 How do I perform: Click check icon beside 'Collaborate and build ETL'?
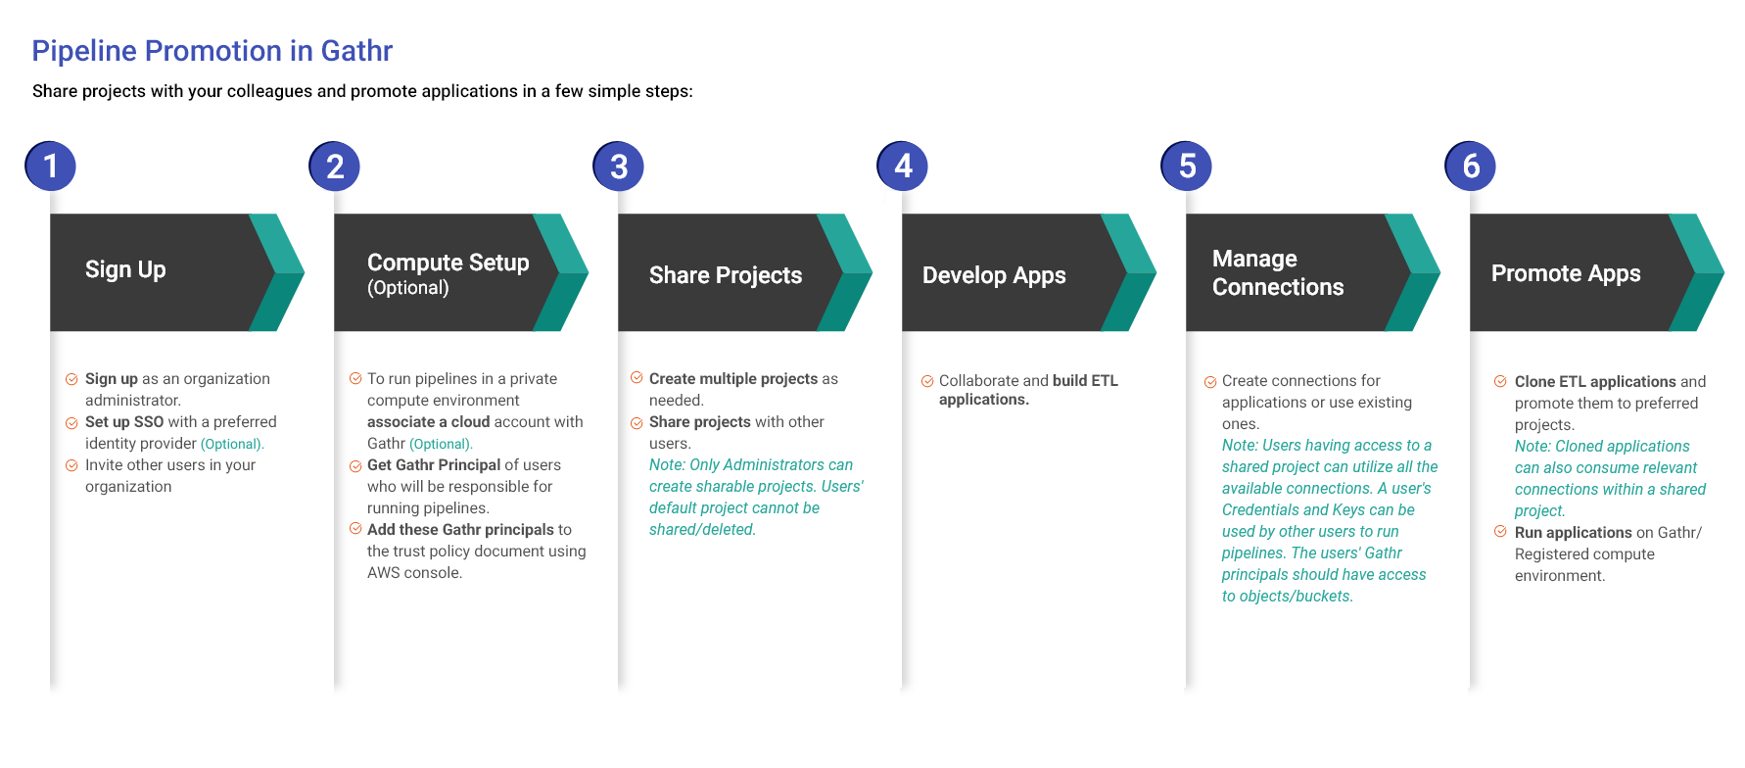click(x=927, y=381)
